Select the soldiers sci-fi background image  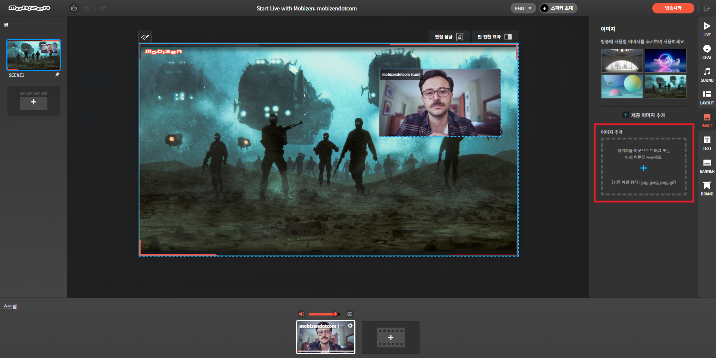pos(665,86)
